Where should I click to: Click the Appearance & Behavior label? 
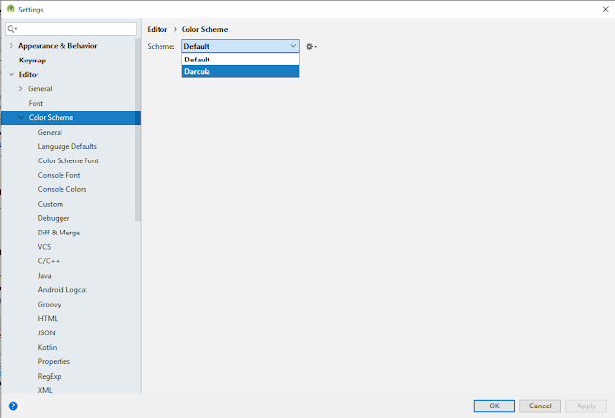[x=58, y=46]
